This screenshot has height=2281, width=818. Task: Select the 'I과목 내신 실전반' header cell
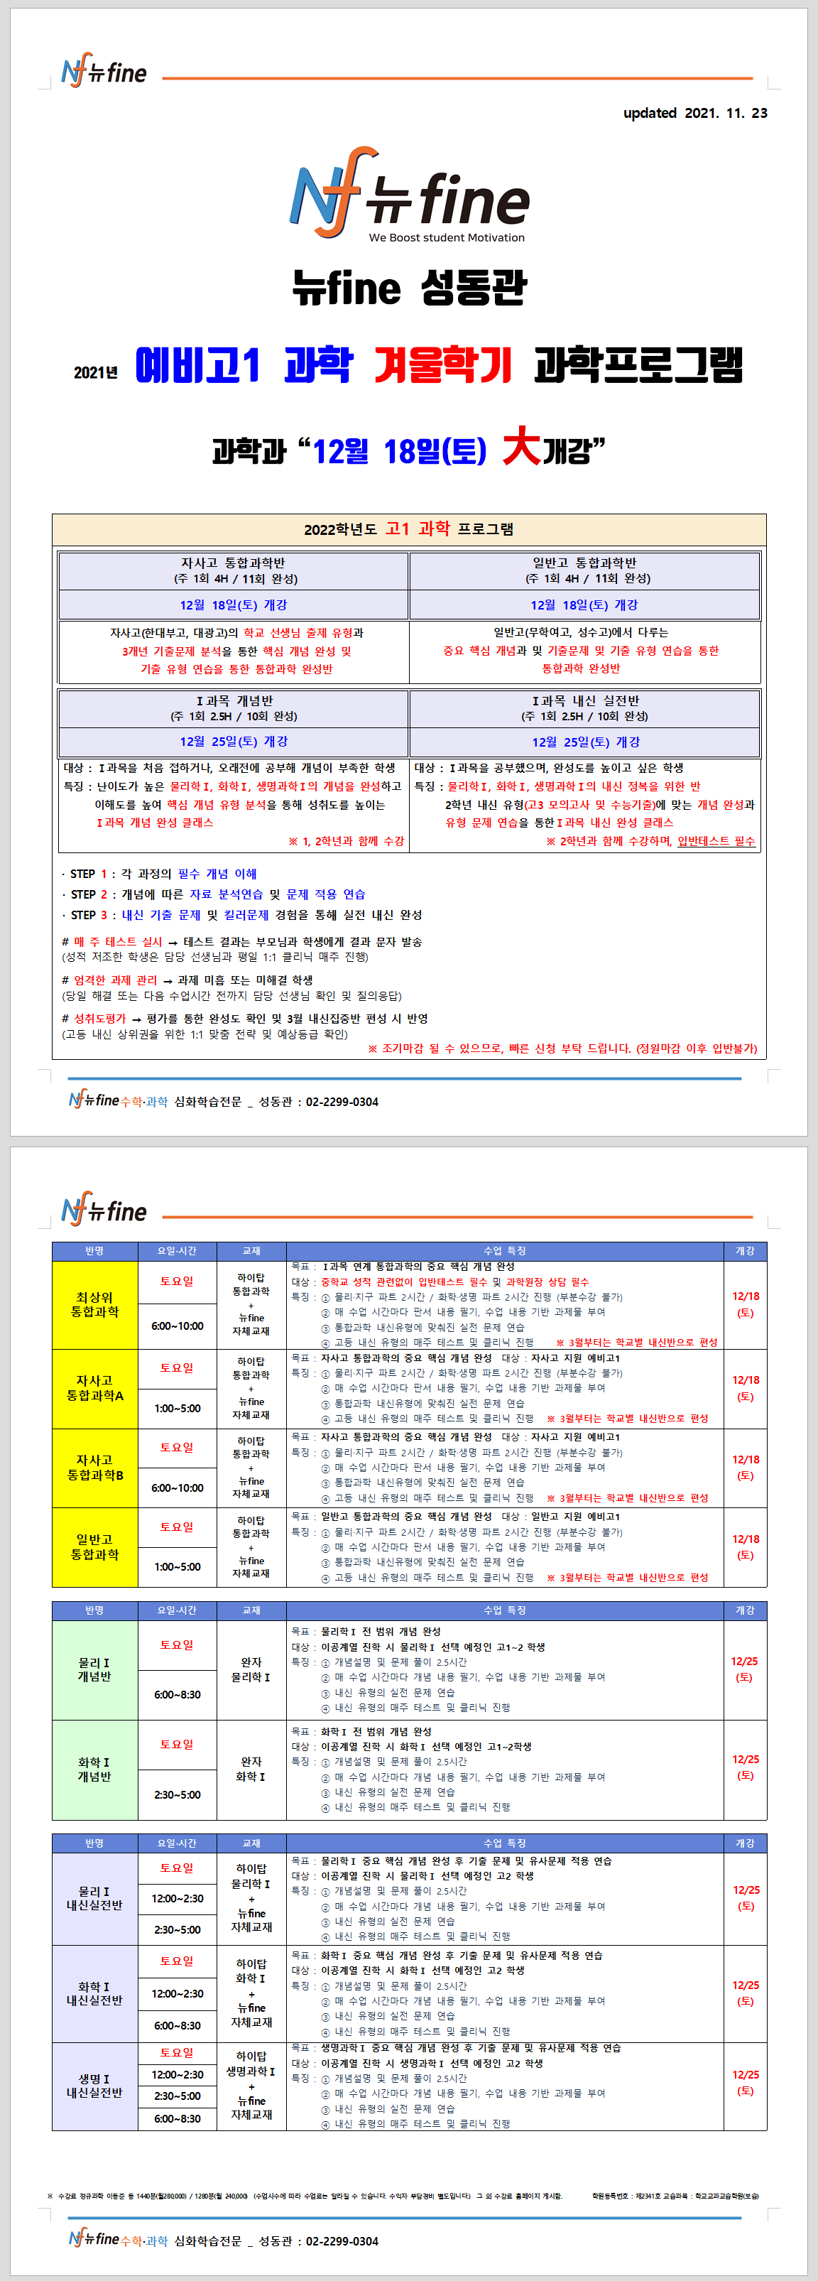585,708
